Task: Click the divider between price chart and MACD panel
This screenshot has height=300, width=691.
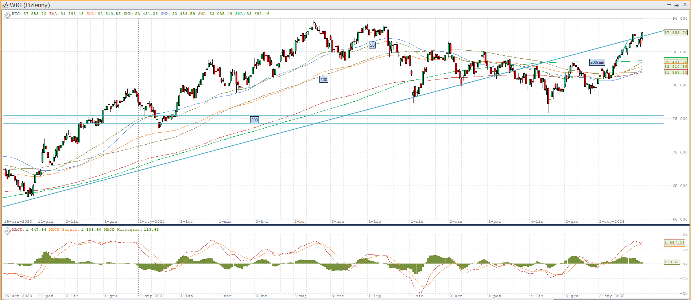Action: click(x=345, y=225)
